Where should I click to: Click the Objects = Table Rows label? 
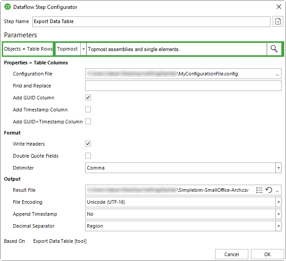(28, 49)
